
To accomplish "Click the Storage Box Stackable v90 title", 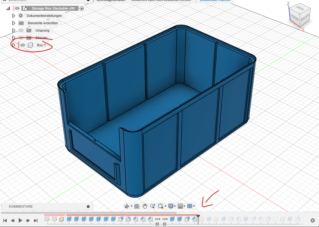I will coord(53,8).
